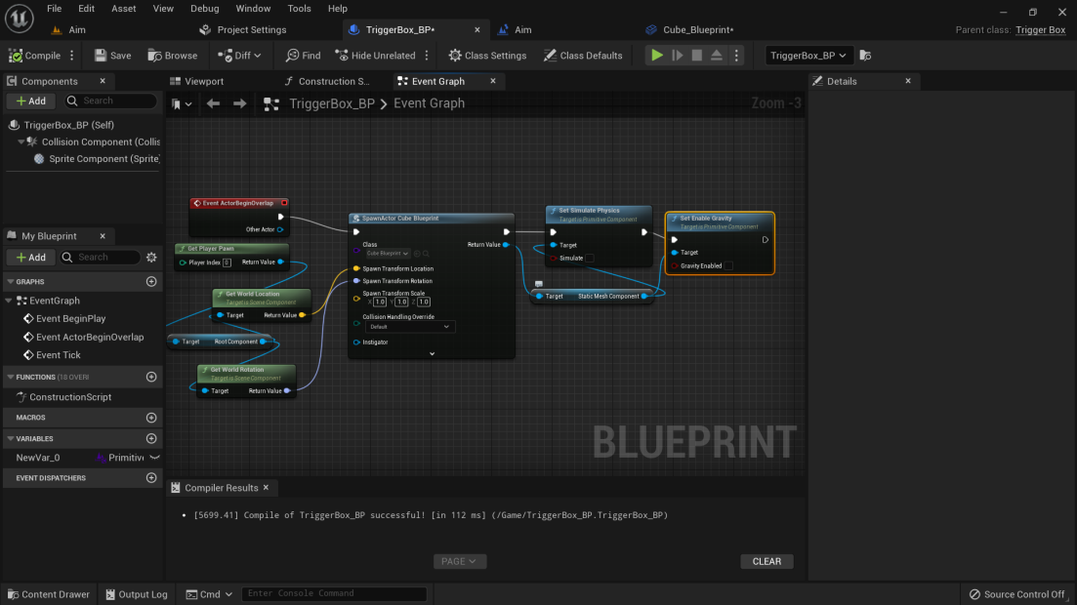This screenshot has height=605, width=1077.
Task: Add a new component
Action: point(31,101)
